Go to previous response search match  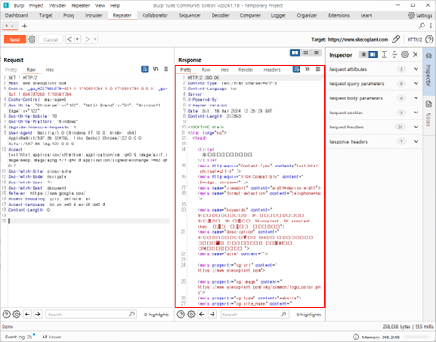(x=202, y=315)
